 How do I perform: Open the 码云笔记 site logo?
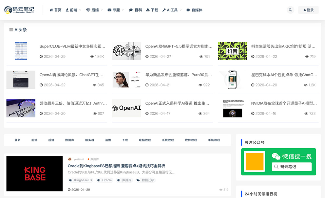coord(19,10)
